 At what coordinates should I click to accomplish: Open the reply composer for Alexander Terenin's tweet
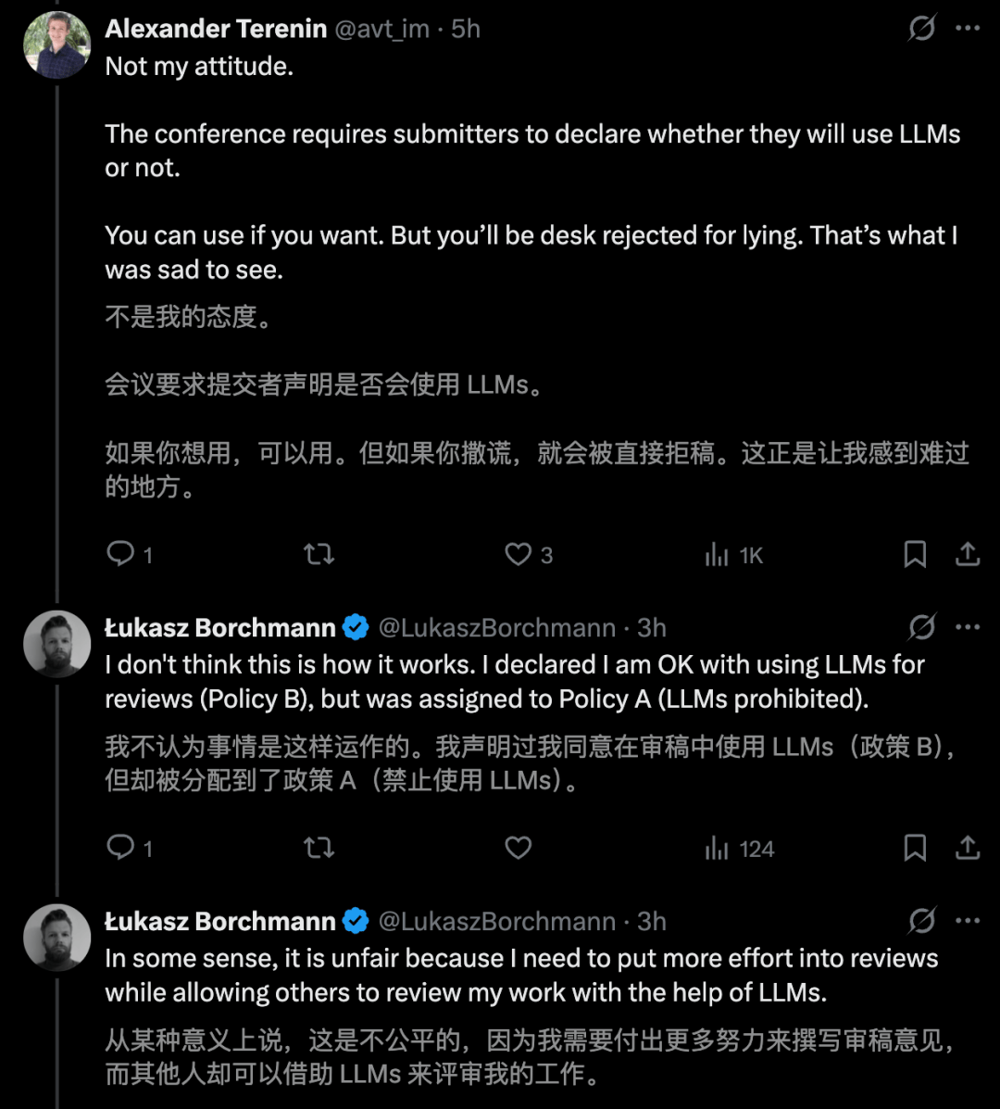pos(120,553)
